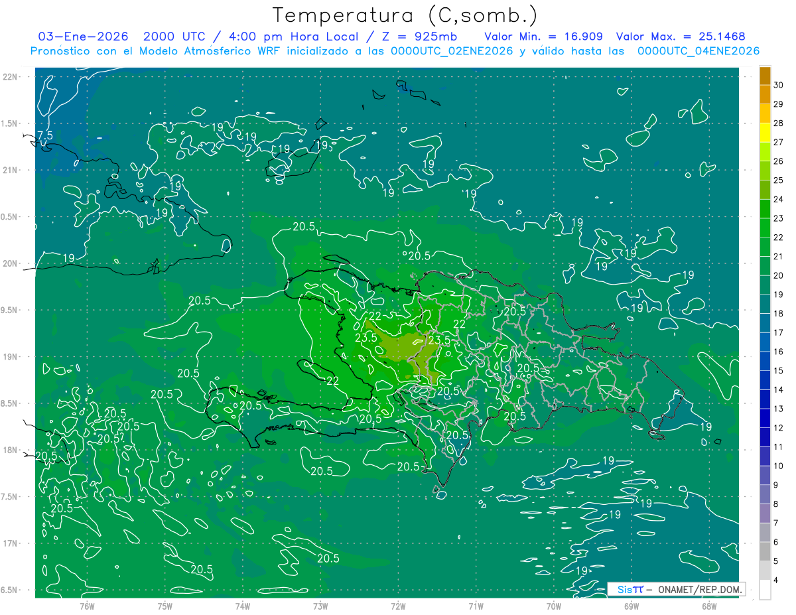Click the 03-Ene-2026 date text

coord(83,36)
